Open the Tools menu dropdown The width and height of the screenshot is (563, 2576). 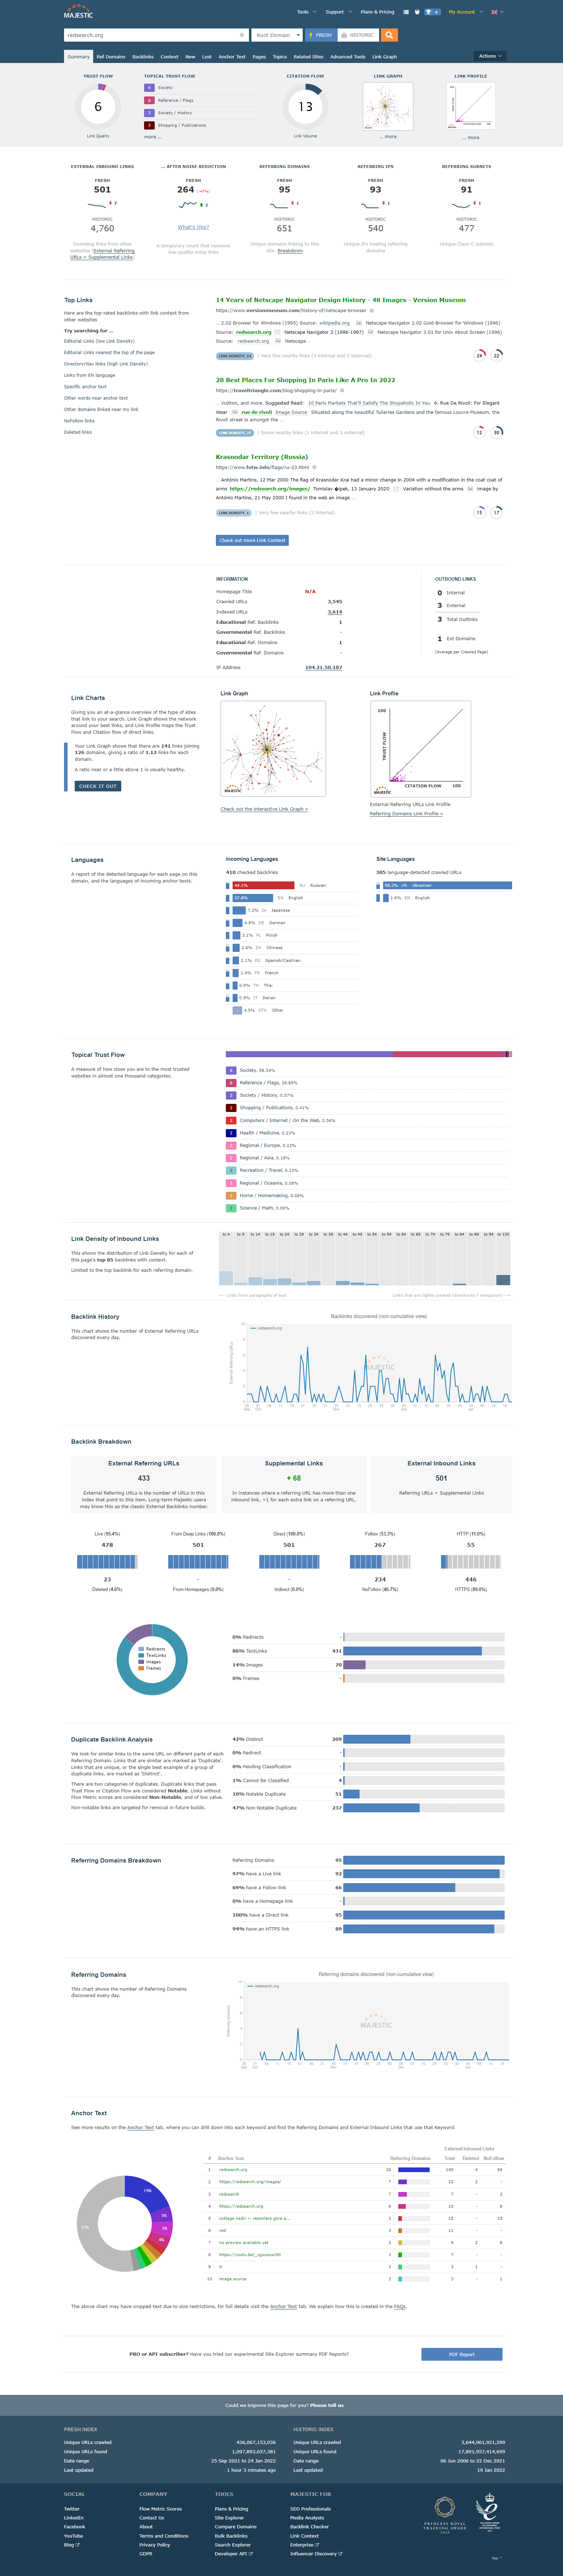coord(306,12)
